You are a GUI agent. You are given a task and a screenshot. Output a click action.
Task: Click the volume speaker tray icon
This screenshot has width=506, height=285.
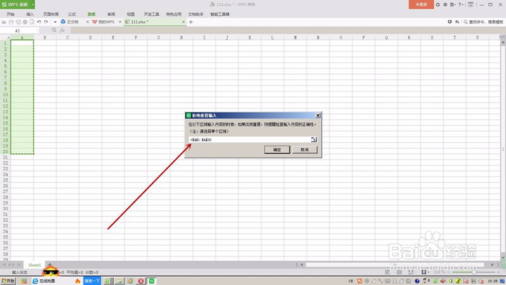point(443,281)
